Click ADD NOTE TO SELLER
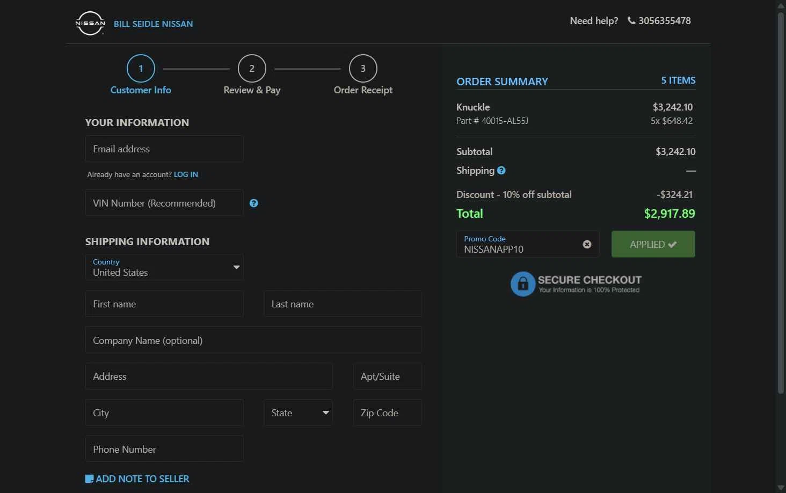Screen dimensions: 786x493 (x=142, y=479)
